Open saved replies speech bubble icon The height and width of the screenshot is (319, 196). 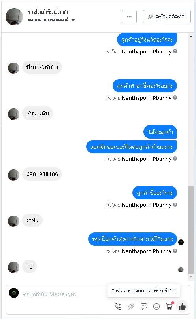tap(144, 306)
